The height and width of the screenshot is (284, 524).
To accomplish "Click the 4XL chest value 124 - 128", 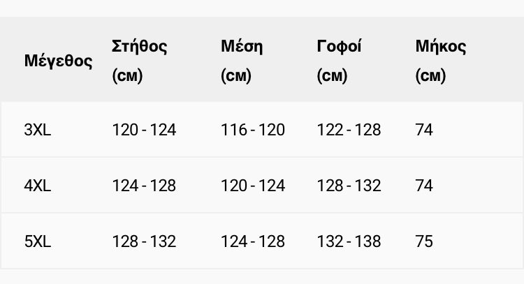I will coord(144,186).
